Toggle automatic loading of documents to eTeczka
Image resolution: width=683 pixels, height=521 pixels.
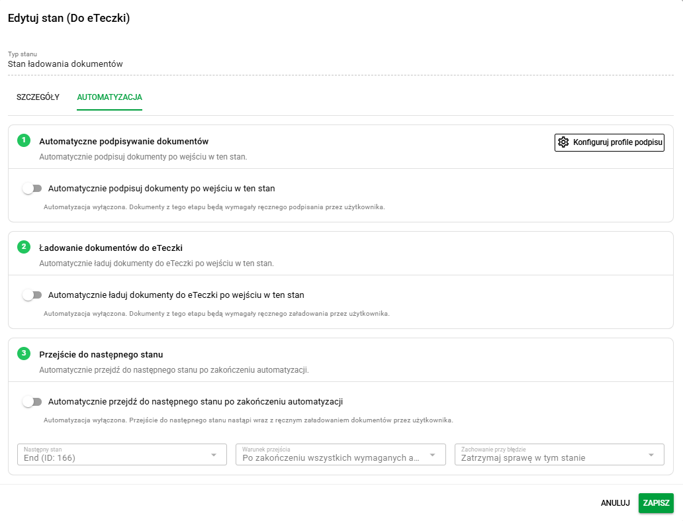pos(32,295)
